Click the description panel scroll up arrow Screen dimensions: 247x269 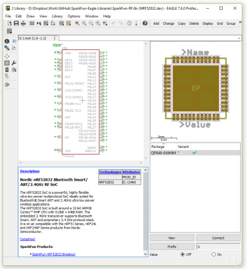(146, 169)
